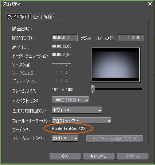Click the 29.97 dropdown arrow
This screenshot has height=165, width=155.
[x=76, y=139]
